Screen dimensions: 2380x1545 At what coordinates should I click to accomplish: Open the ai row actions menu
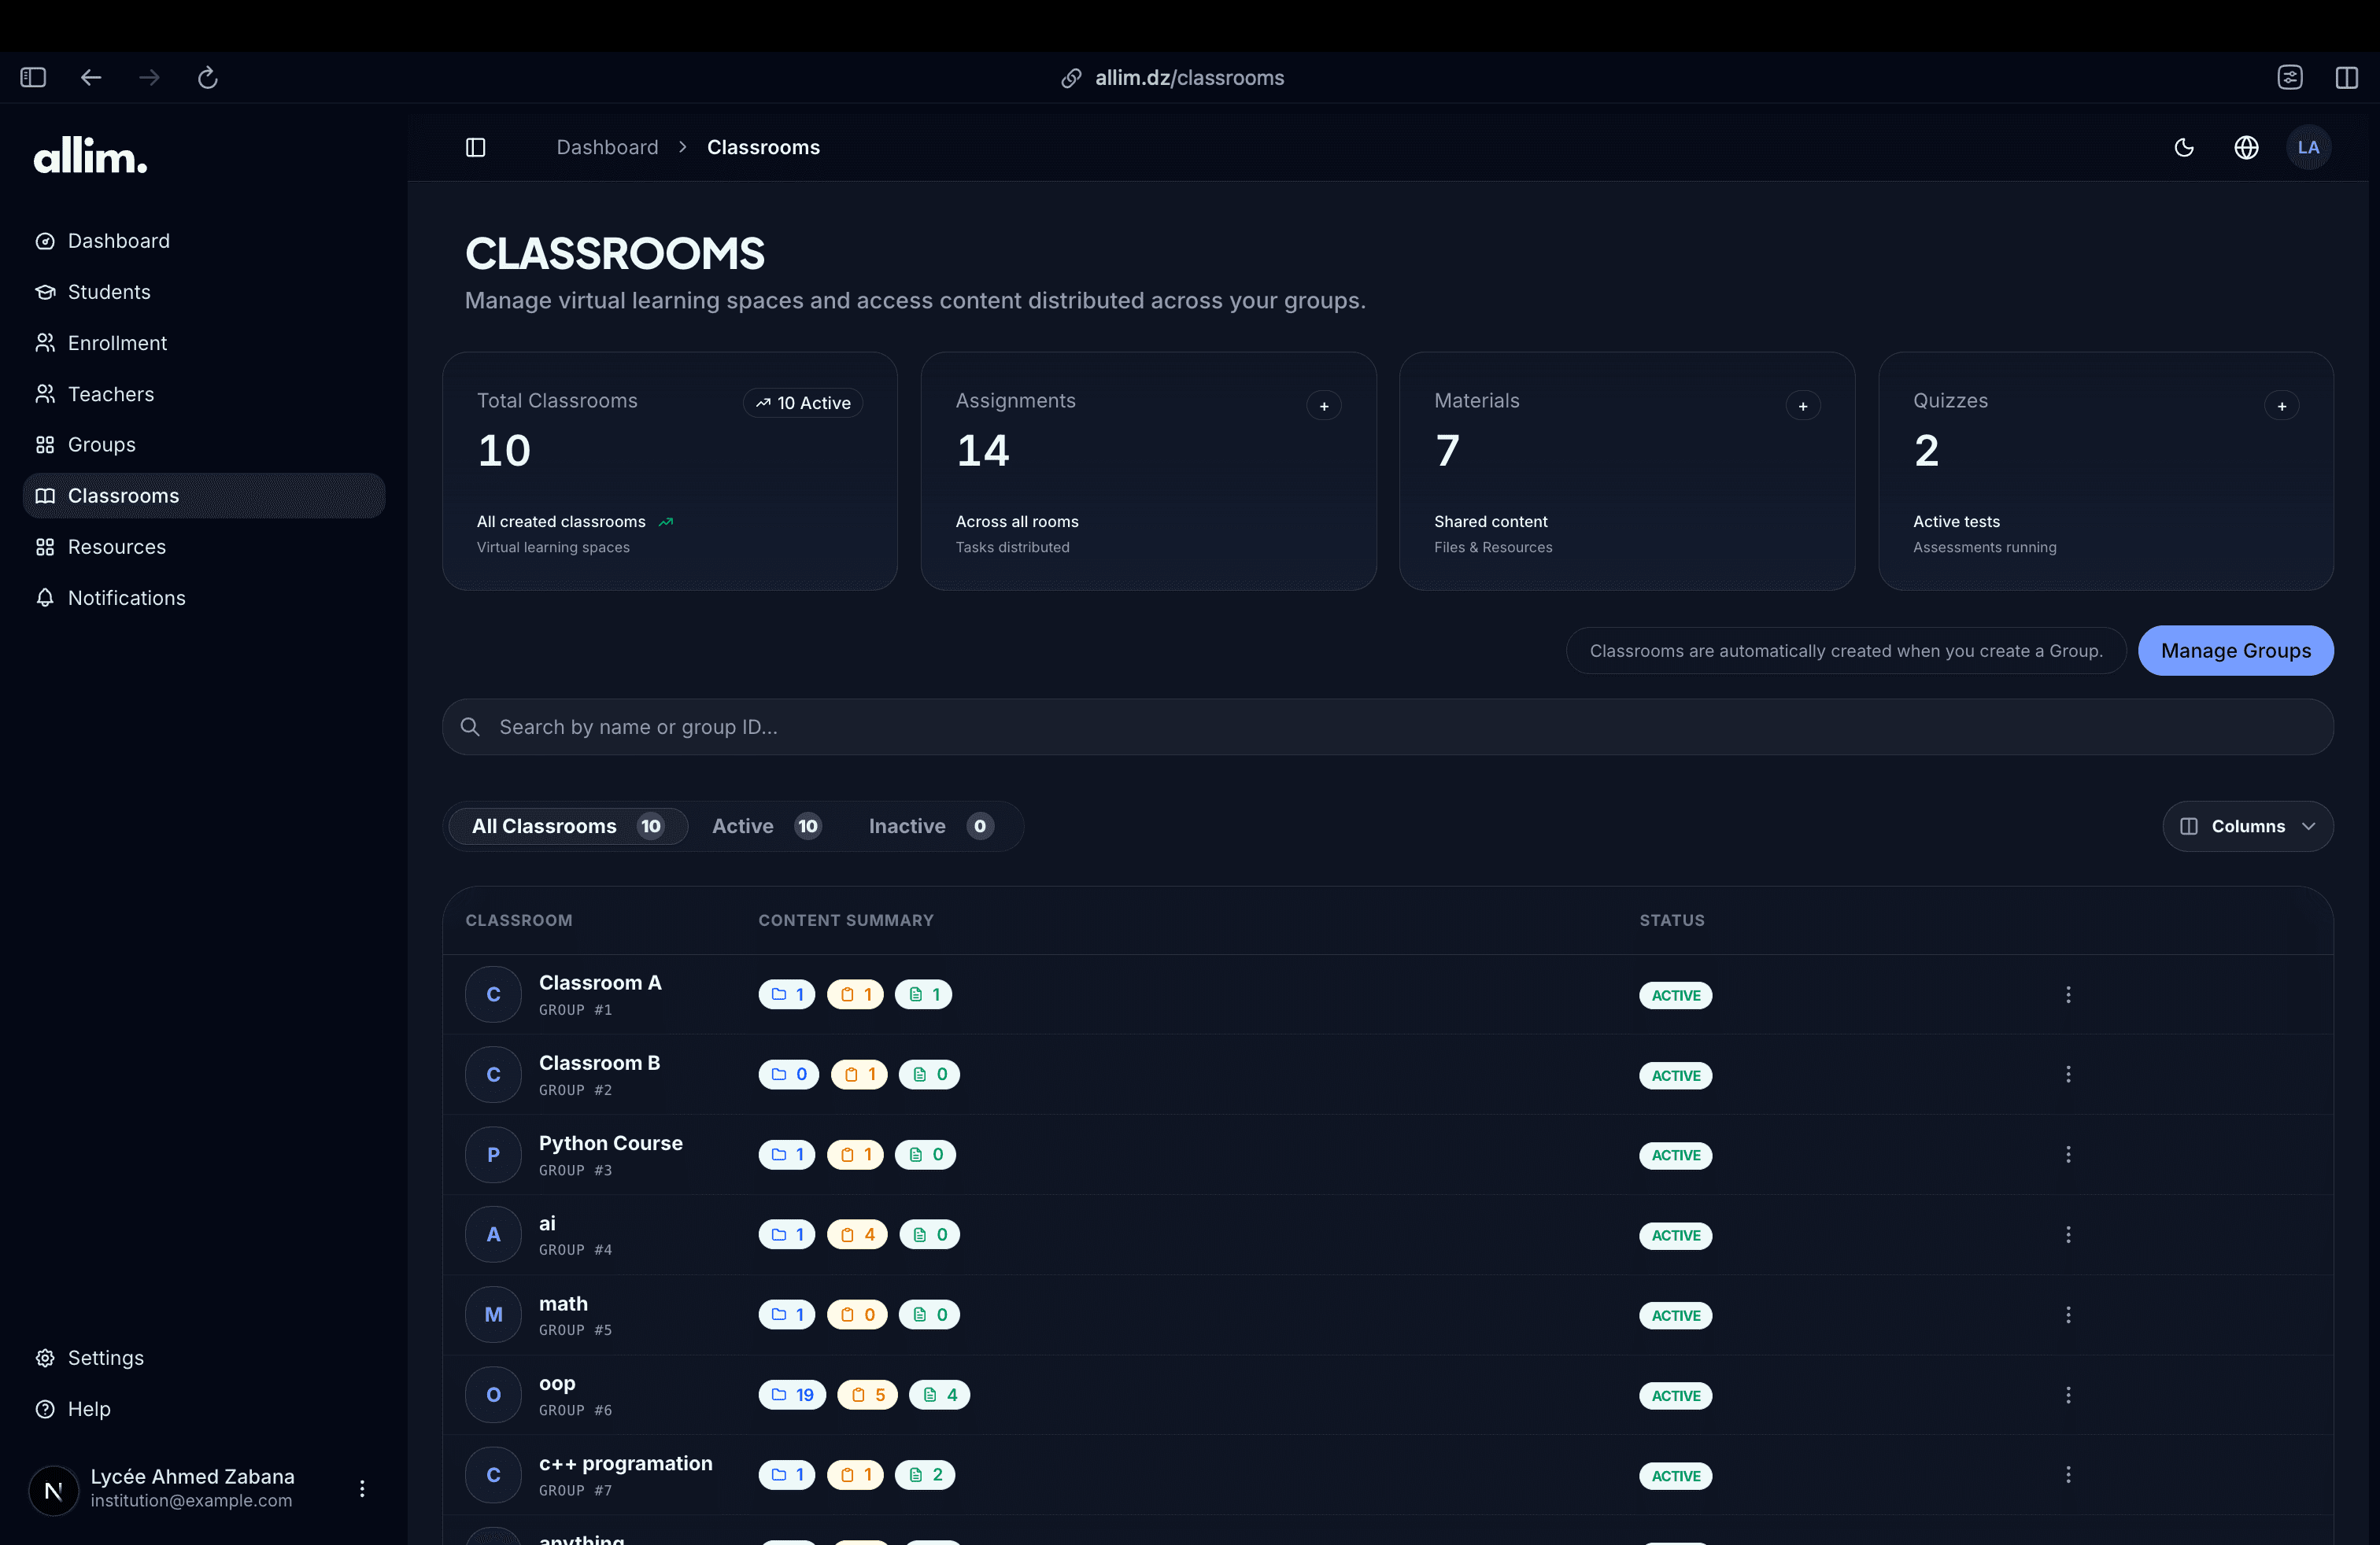pos(2068,1234)
